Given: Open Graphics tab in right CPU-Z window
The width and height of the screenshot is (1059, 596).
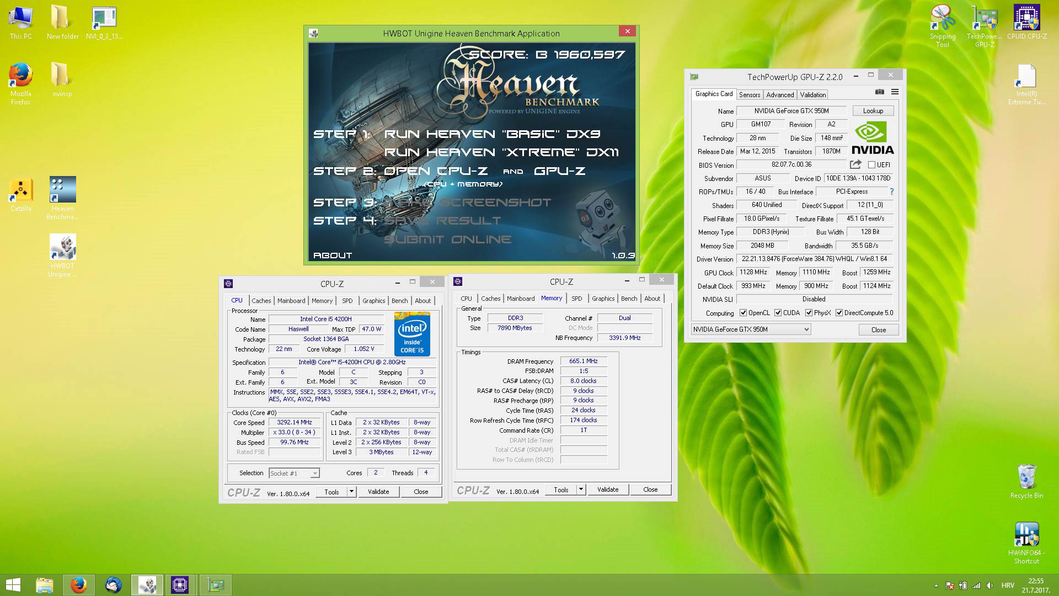Looking at the screenshot, I should (603, 299).
